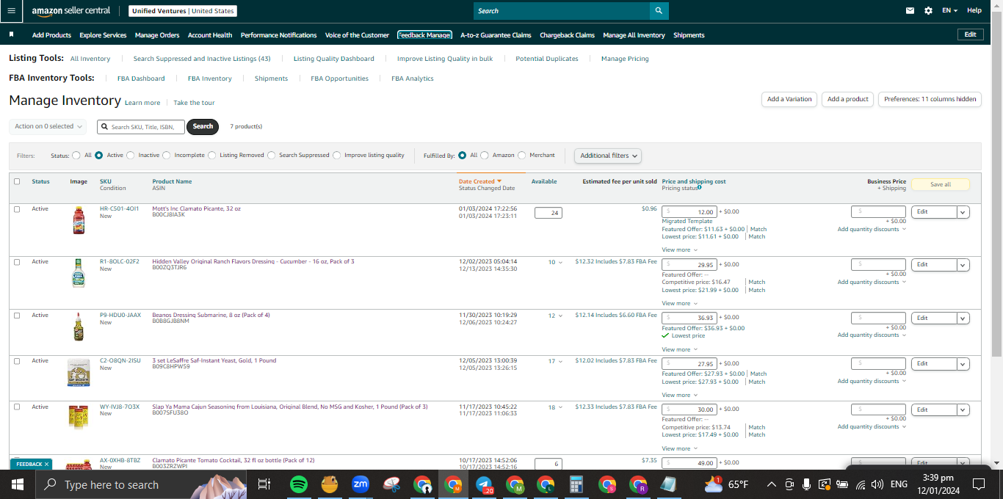Click the Date Created sort arrow
1003x499 pixels.
click(x=499, y=181)
